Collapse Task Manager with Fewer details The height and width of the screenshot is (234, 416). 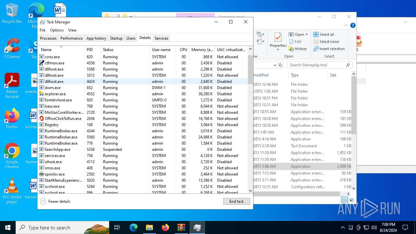click(55, 201)
